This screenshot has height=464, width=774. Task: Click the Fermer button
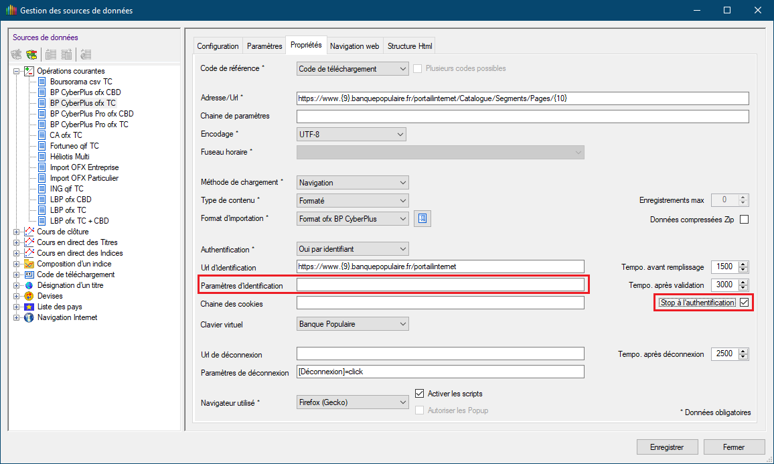pos(733,447)
